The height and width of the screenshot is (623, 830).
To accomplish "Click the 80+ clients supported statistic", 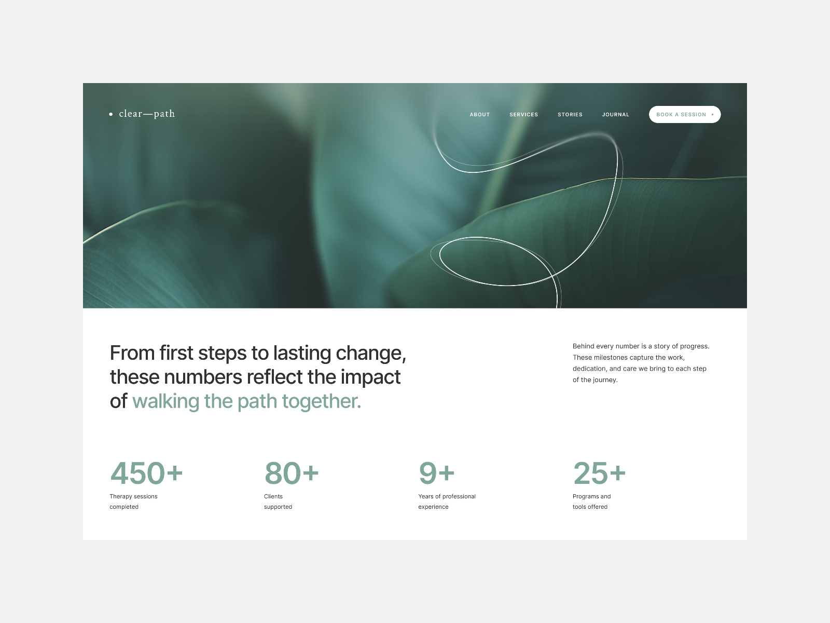I will (291, 472).
